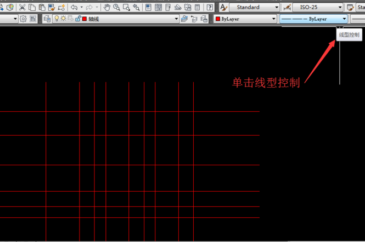Viewport: 365px width, 242px height.
Task: Click the Cut scissors icon
Action: (x=23, y=8)
